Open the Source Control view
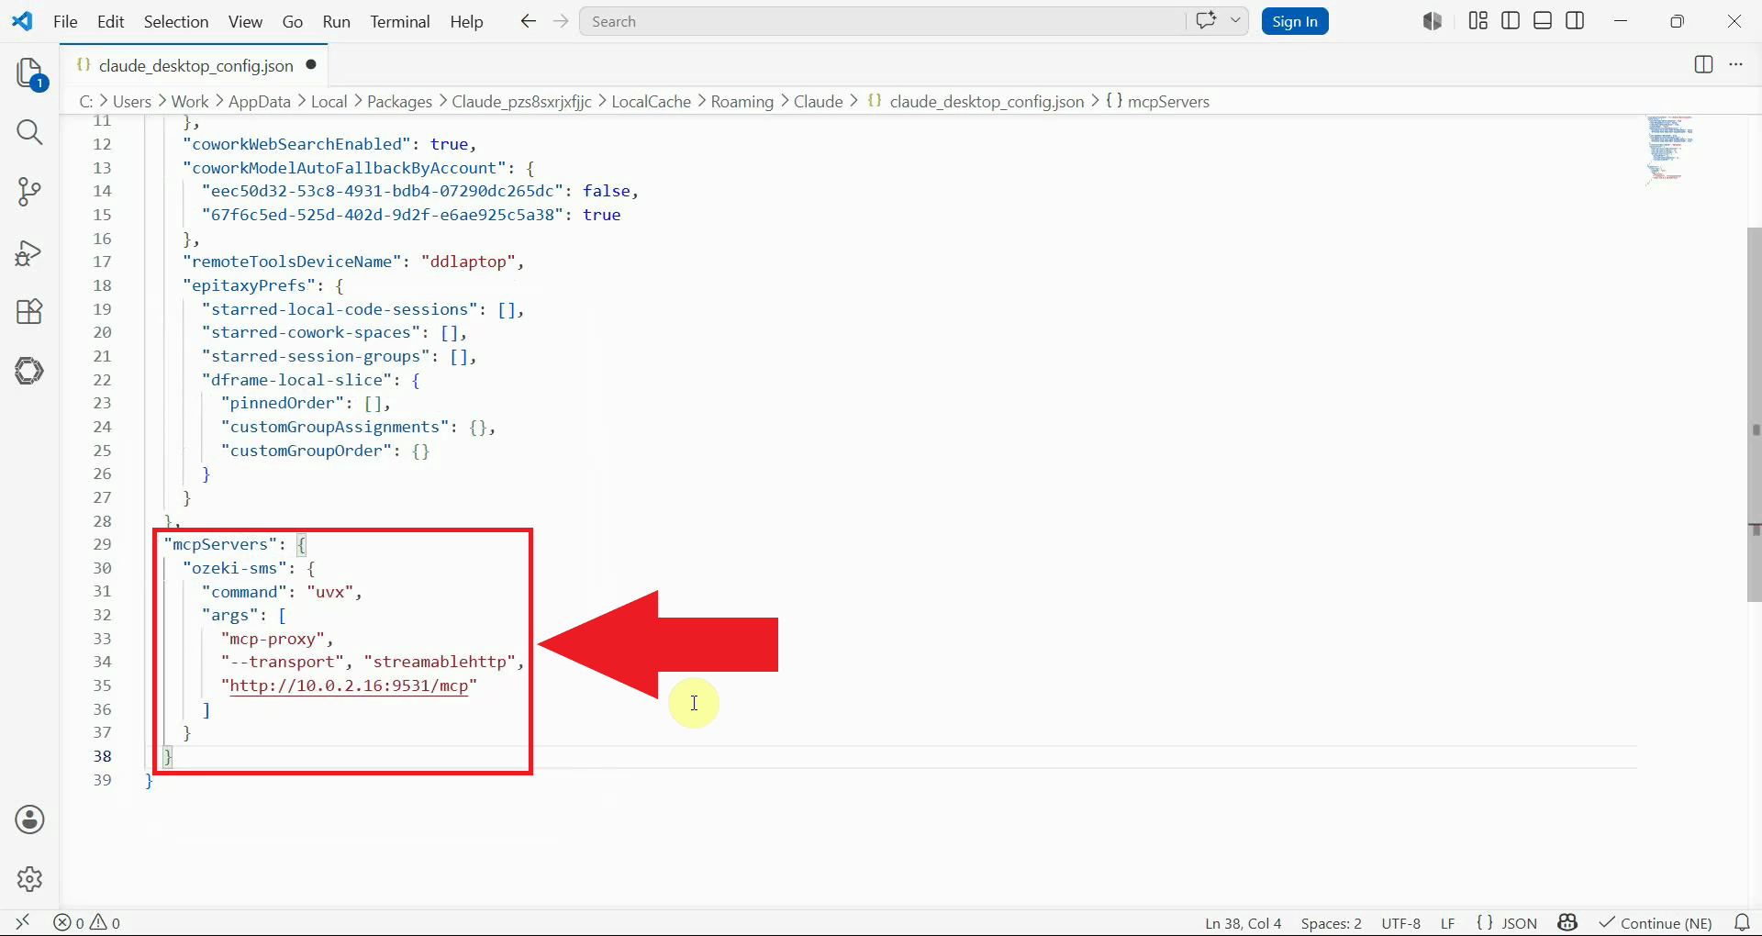 (x=29, y=192)
